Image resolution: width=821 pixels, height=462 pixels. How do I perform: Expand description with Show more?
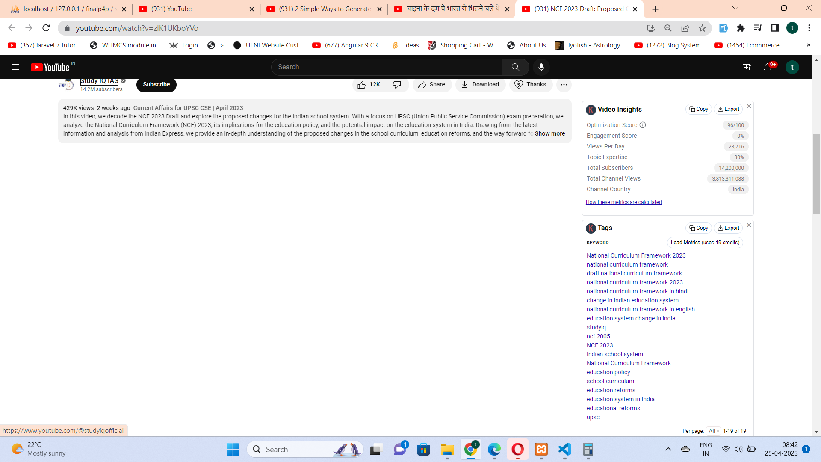[549, 133]
